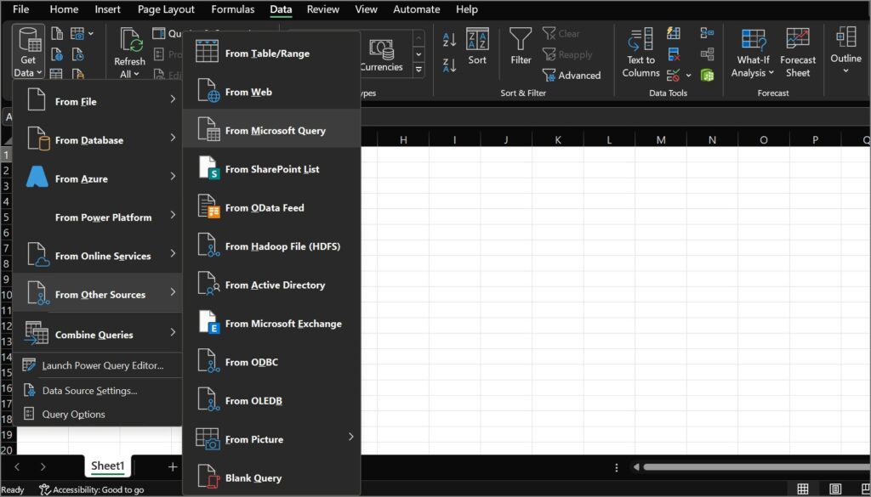871x497 pixels.
Task: Select the Sheet1 tab
Action: pyautogui.click(x=108, y=466)
